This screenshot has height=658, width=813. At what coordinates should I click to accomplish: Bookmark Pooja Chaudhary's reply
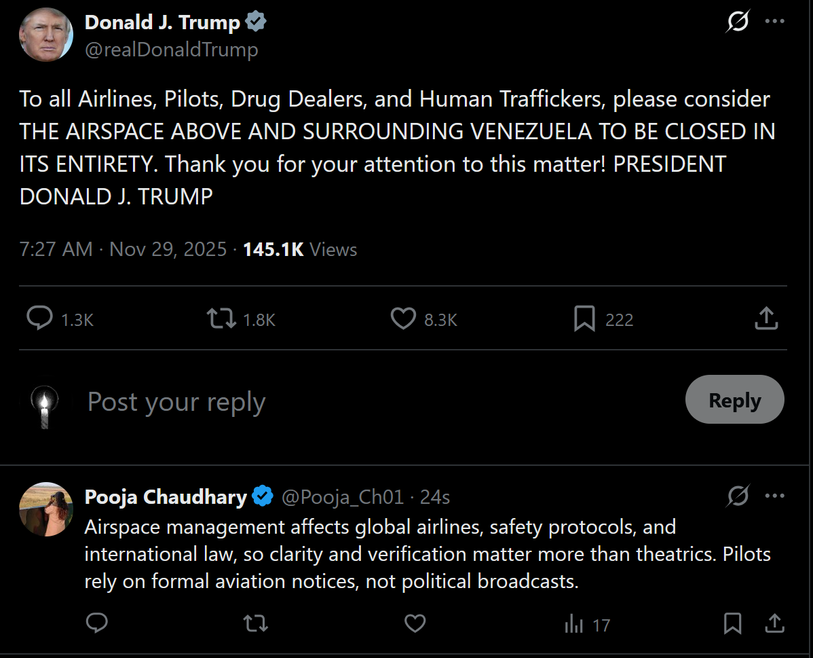[732, 623]
